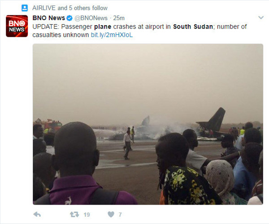This screenshot has width=269, height=224.
Task: Expand the tweet options chevron
Action: [x=261, y=18]
